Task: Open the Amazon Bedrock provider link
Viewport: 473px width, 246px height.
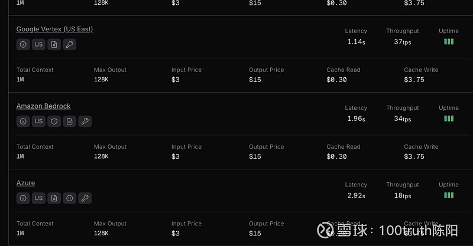Action: 43,106
